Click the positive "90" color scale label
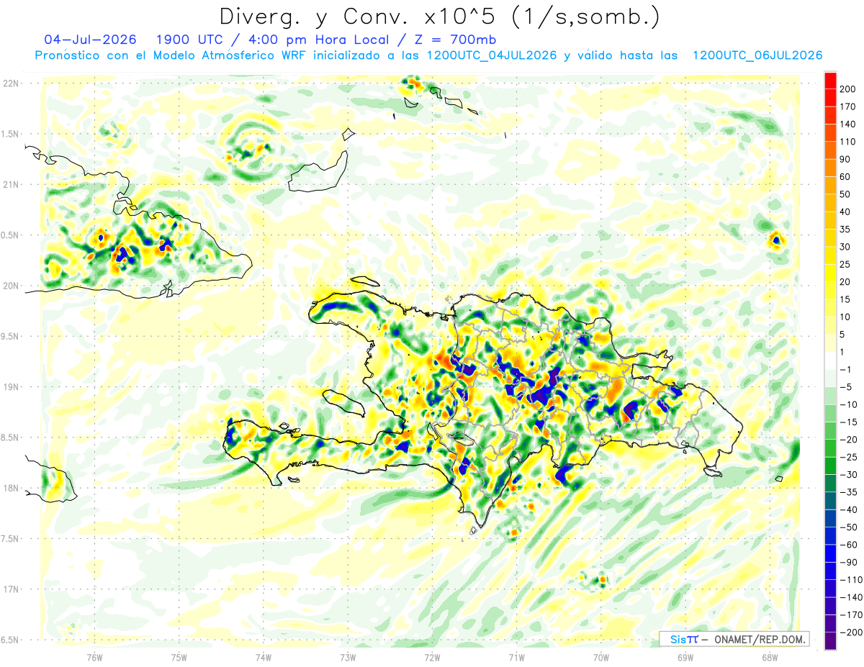Viewport: 864px width, 667px height. (847, 159)
